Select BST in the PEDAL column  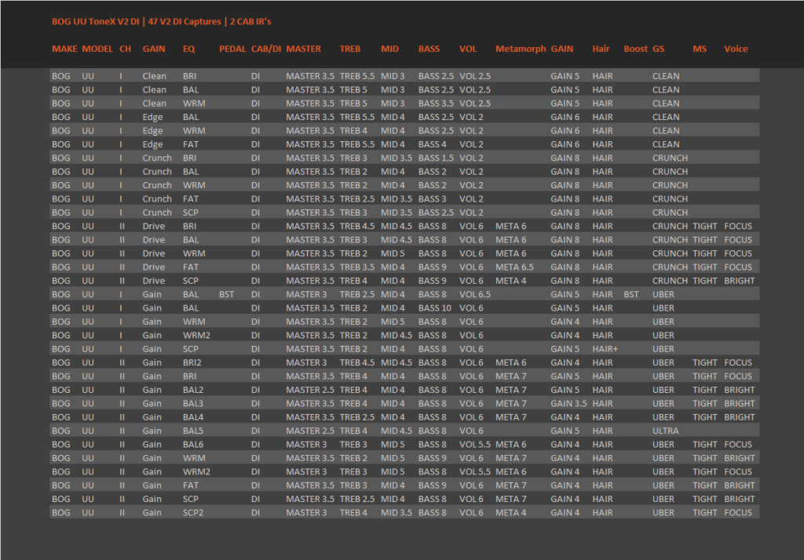click(x=226, y=294)
